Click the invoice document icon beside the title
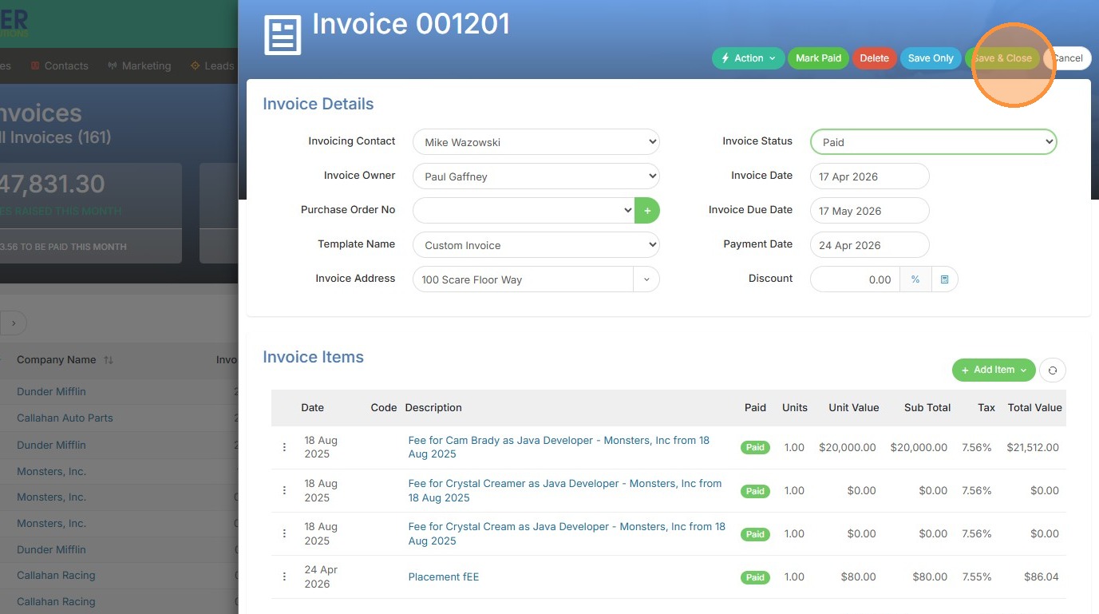Viewport: 1099px width, 614px height. [283, 35]
